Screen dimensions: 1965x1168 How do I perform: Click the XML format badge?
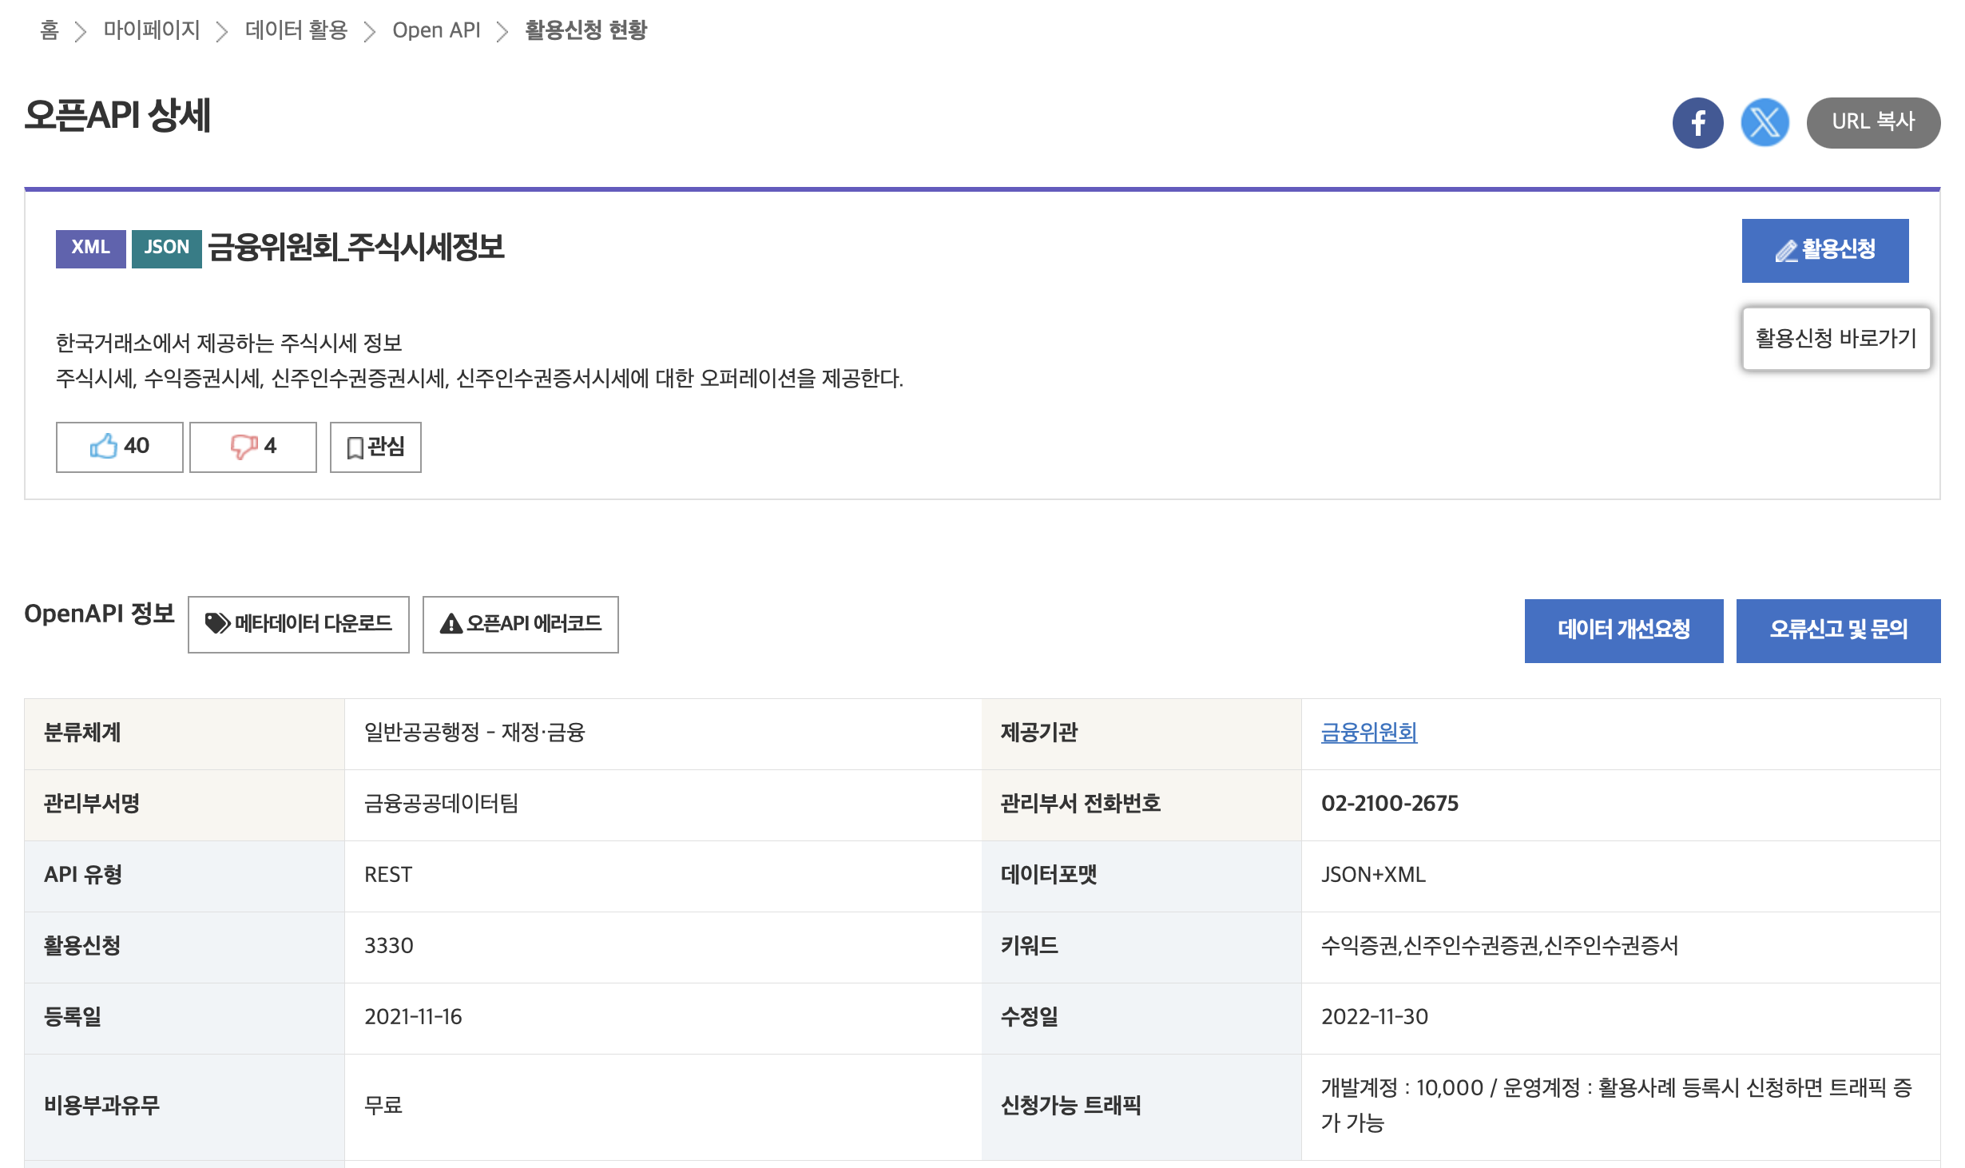pyautogui.click(x=90, y=248)
